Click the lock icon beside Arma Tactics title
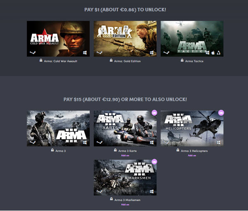This screenshot has height=211, width=248. click(x=182, y=61)
